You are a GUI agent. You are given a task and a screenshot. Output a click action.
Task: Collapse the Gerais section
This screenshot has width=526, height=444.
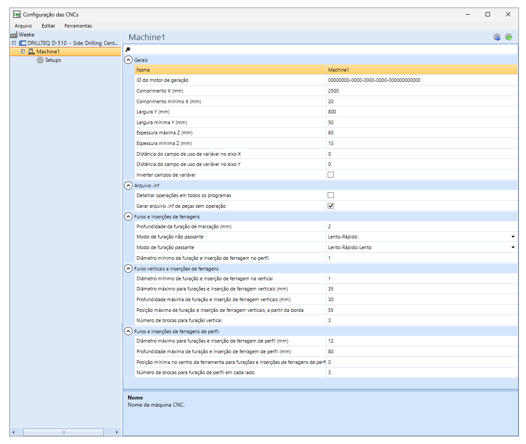click(x=128, y=60)
